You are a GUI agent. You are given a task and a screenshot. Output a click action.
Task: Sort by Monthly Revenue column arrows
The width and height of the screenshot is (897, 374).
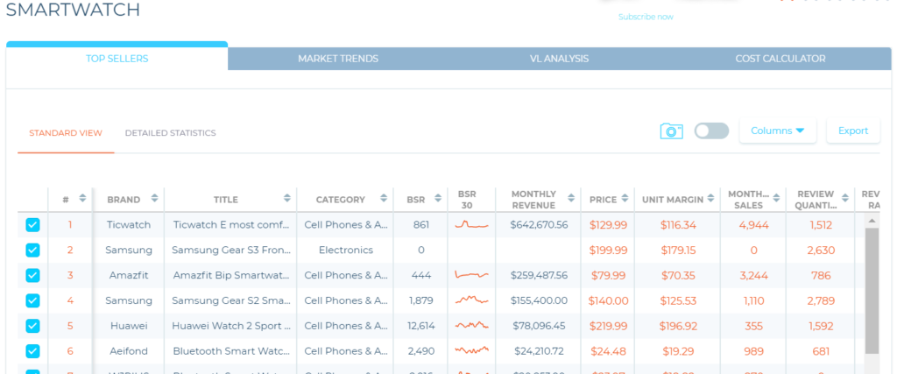click(571, 199)
